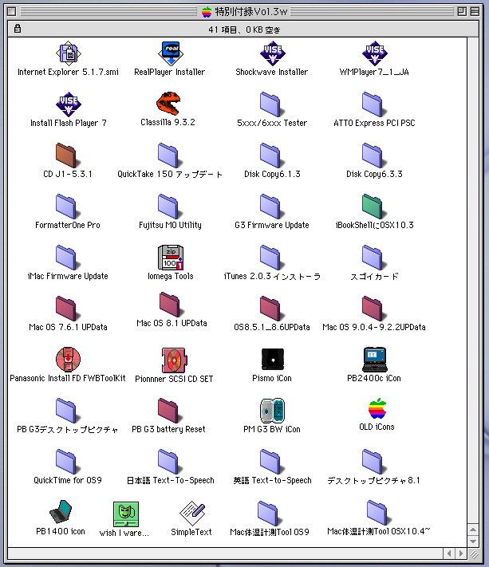Image resolution: width=489 pixels, height=567 pixels.
Task: Click the Pismo iCon black laptop icon
Action: (x=271, y=359)
